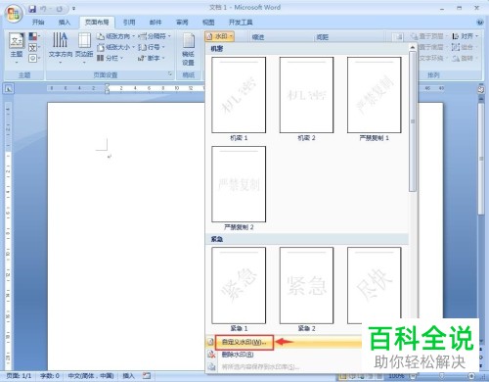Open the 文字环绕 text wrapping menu

click(432, 58)
